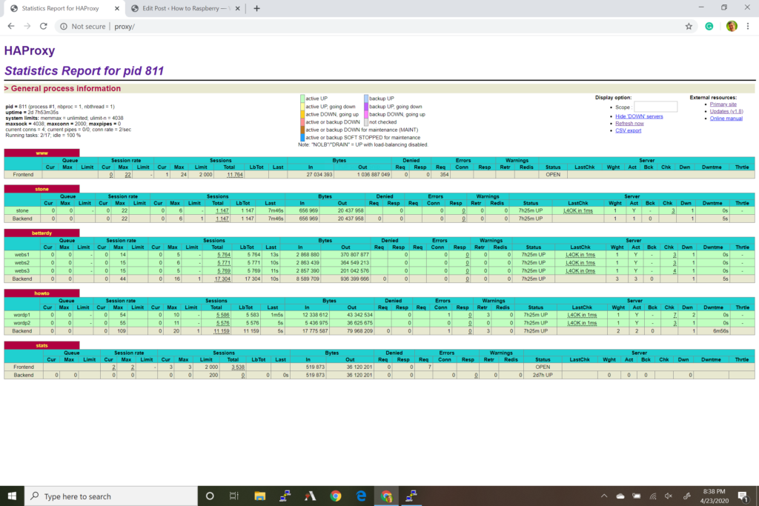
Task: Open the Online manual link
Action: point(726,119)
